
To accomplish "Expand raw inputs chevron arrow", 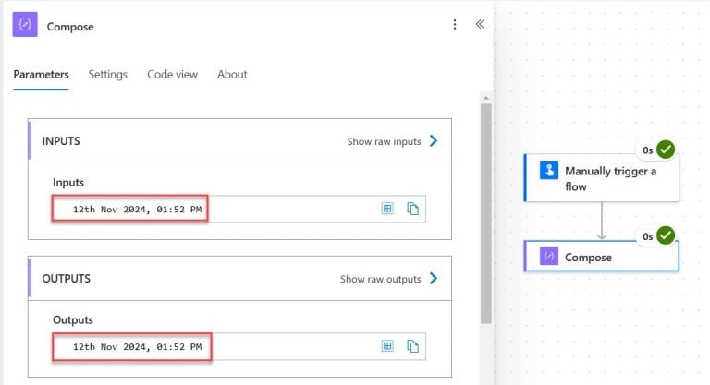I will tap(434, 141).
